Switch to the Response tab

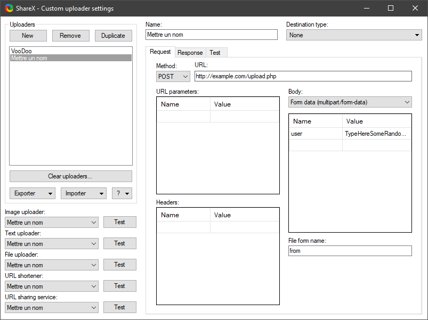point(190,53)
